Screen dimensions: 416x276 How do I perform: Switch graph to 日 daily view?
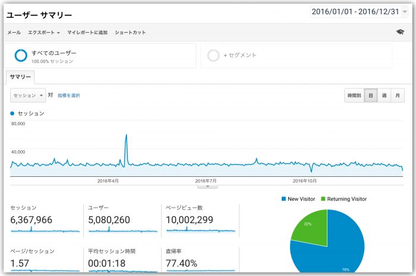(370, 95)
